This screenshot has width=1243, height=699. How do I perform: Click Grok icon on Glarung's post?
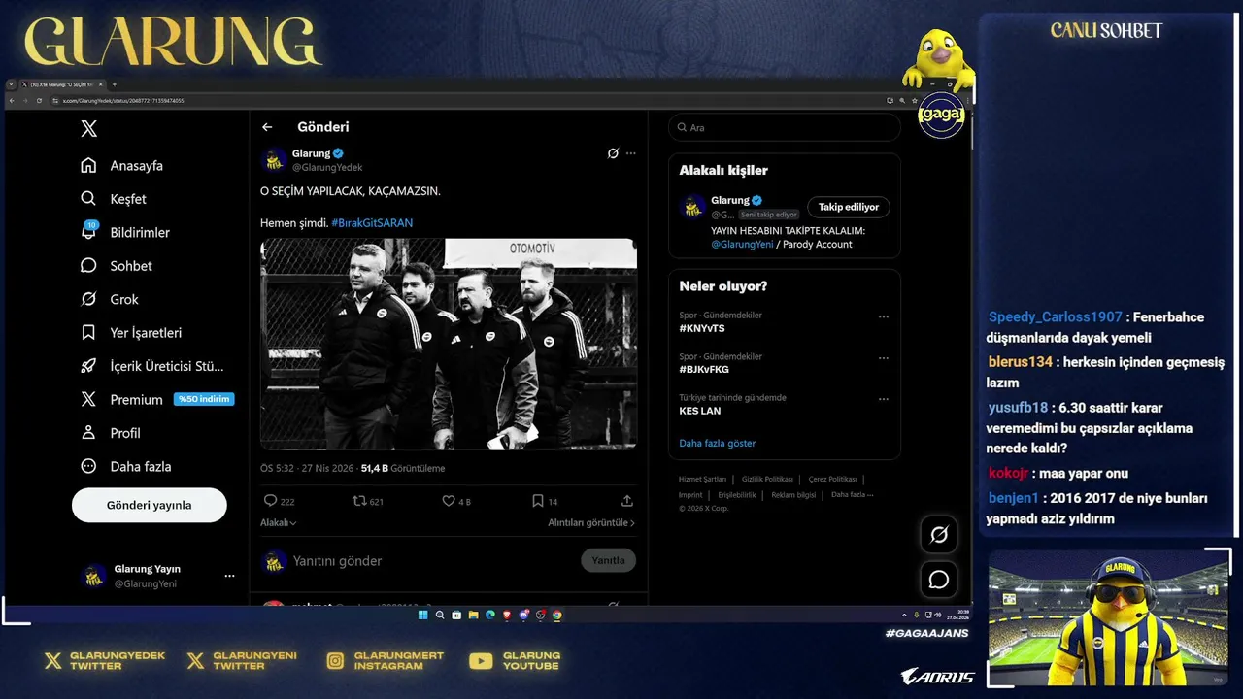coord(613,153)
